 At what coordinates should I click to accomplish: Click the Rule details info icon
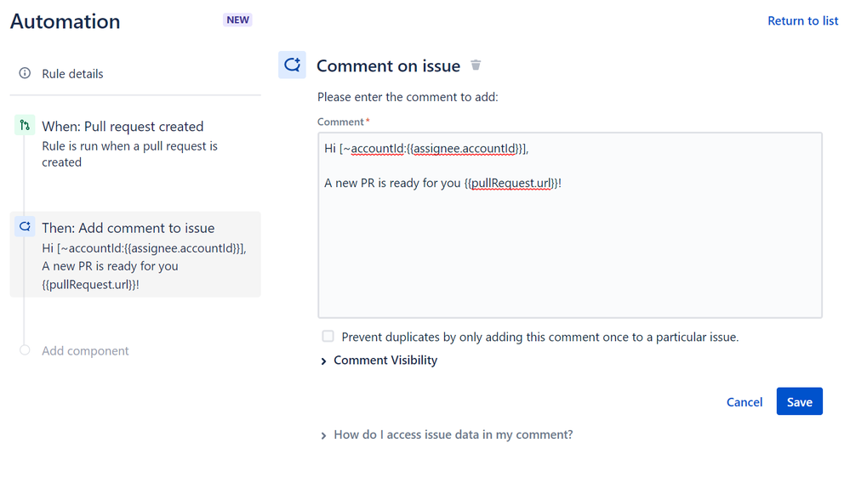click(x=25, y=73)
